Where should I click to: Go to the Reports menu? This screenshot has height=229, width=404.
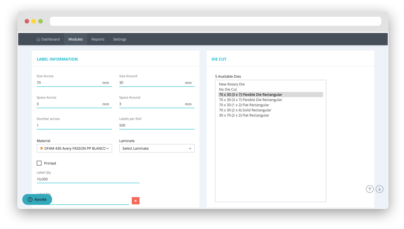coord(98,39)
